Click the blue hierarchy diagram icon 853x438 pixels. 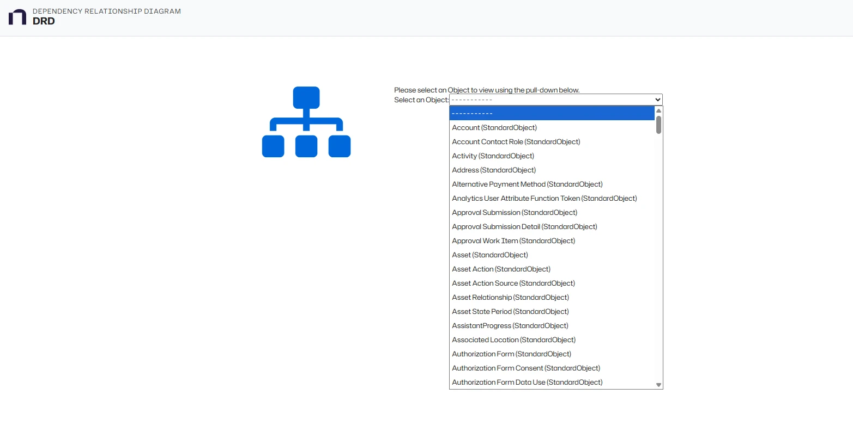306,122
